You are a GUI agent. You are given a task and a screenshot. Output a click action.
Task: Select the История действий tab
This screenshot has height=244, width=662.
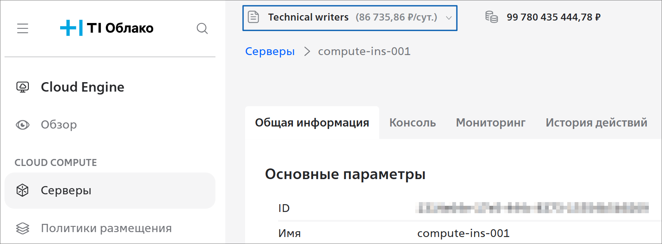coord(596,123)
